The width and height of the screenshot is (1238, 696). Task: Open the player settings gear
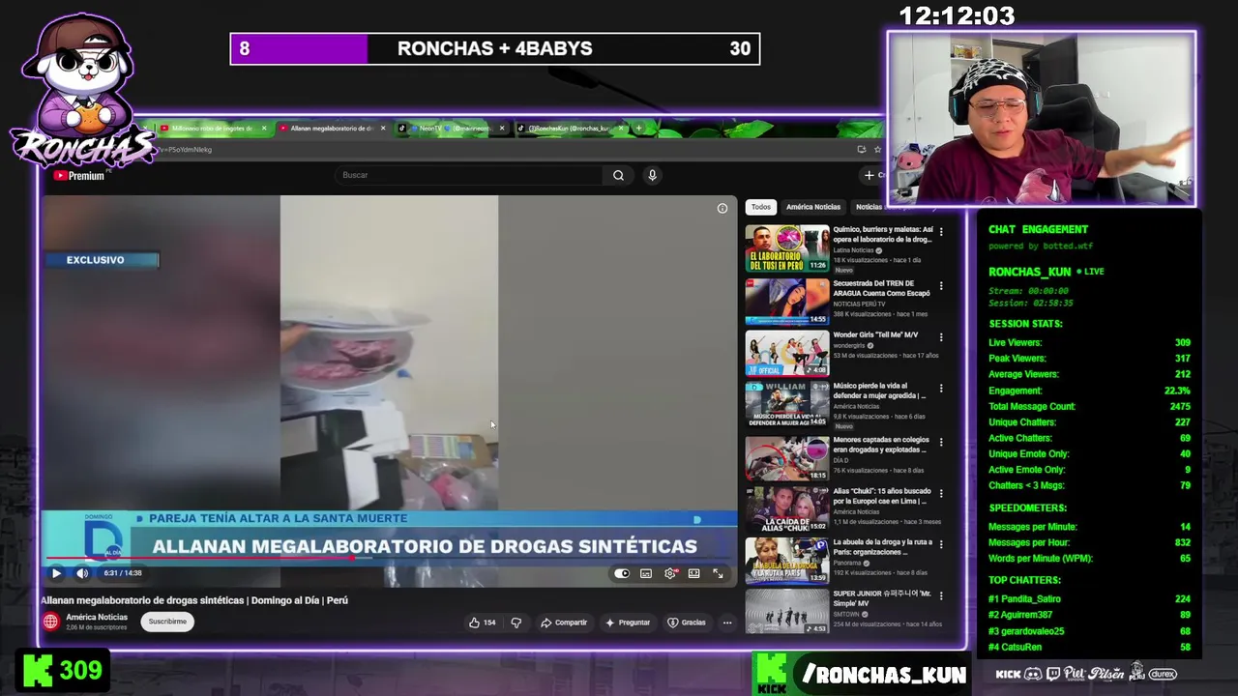[670, 573]
